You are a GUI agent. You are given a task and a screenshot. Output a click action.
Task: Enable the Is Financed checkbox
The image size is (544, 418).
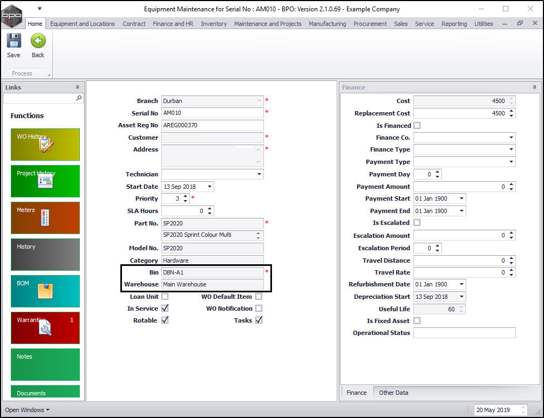pyautogui.click(x=417, y=126)
